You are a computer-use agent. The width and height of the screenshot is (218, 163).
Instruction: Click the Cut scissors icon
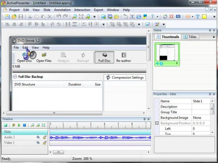tap(30, 17)
